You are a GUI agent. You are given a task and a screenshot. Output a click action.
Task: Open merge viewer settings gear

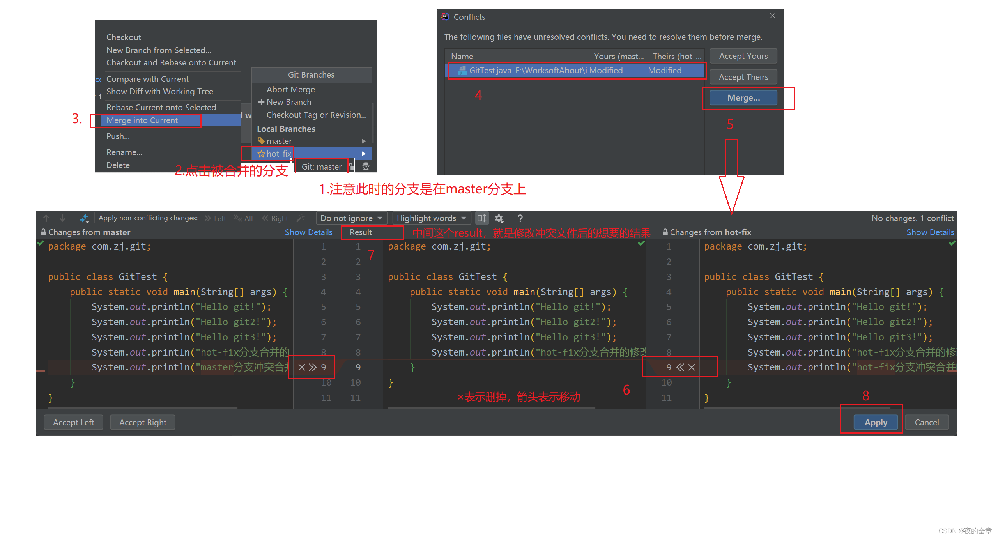499,218
